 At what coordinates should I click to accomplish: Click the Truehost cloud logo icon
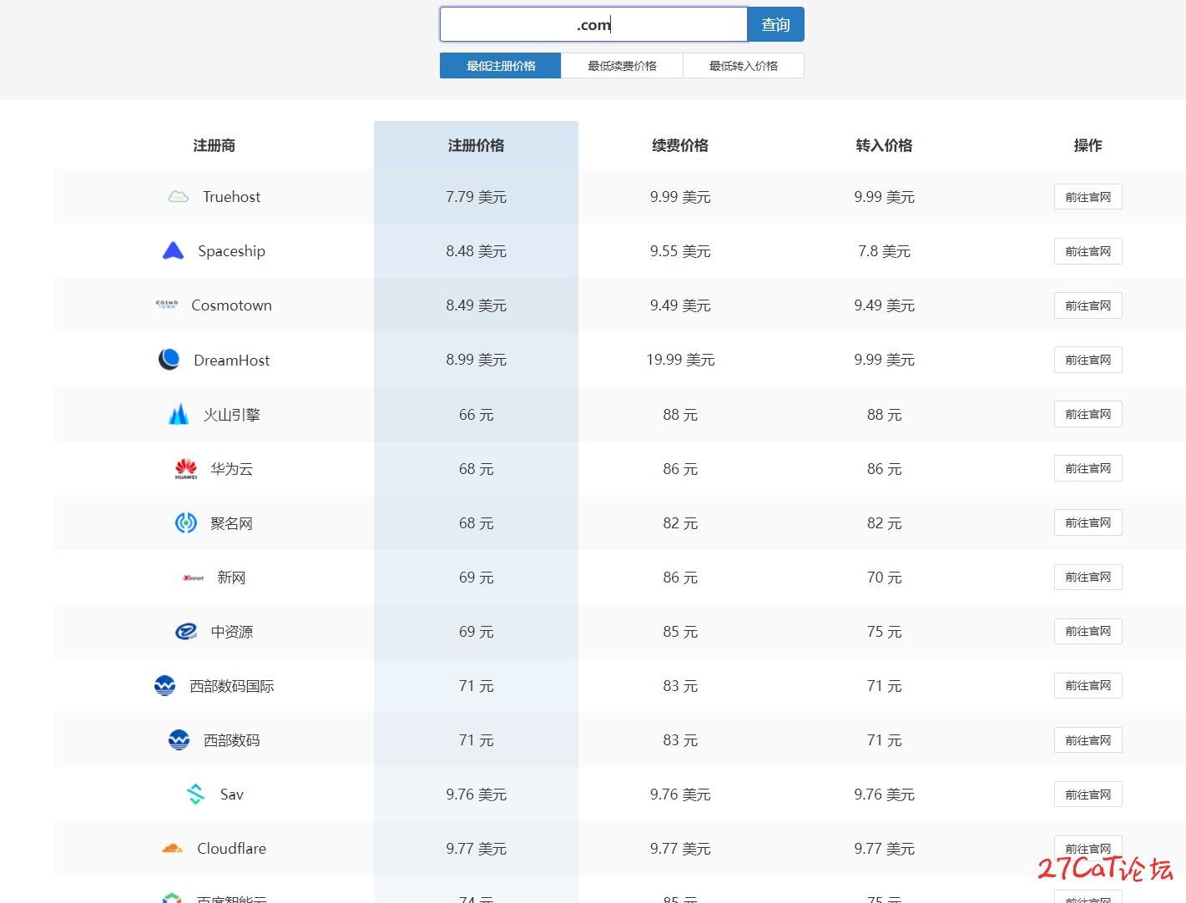tap(179, 197)
